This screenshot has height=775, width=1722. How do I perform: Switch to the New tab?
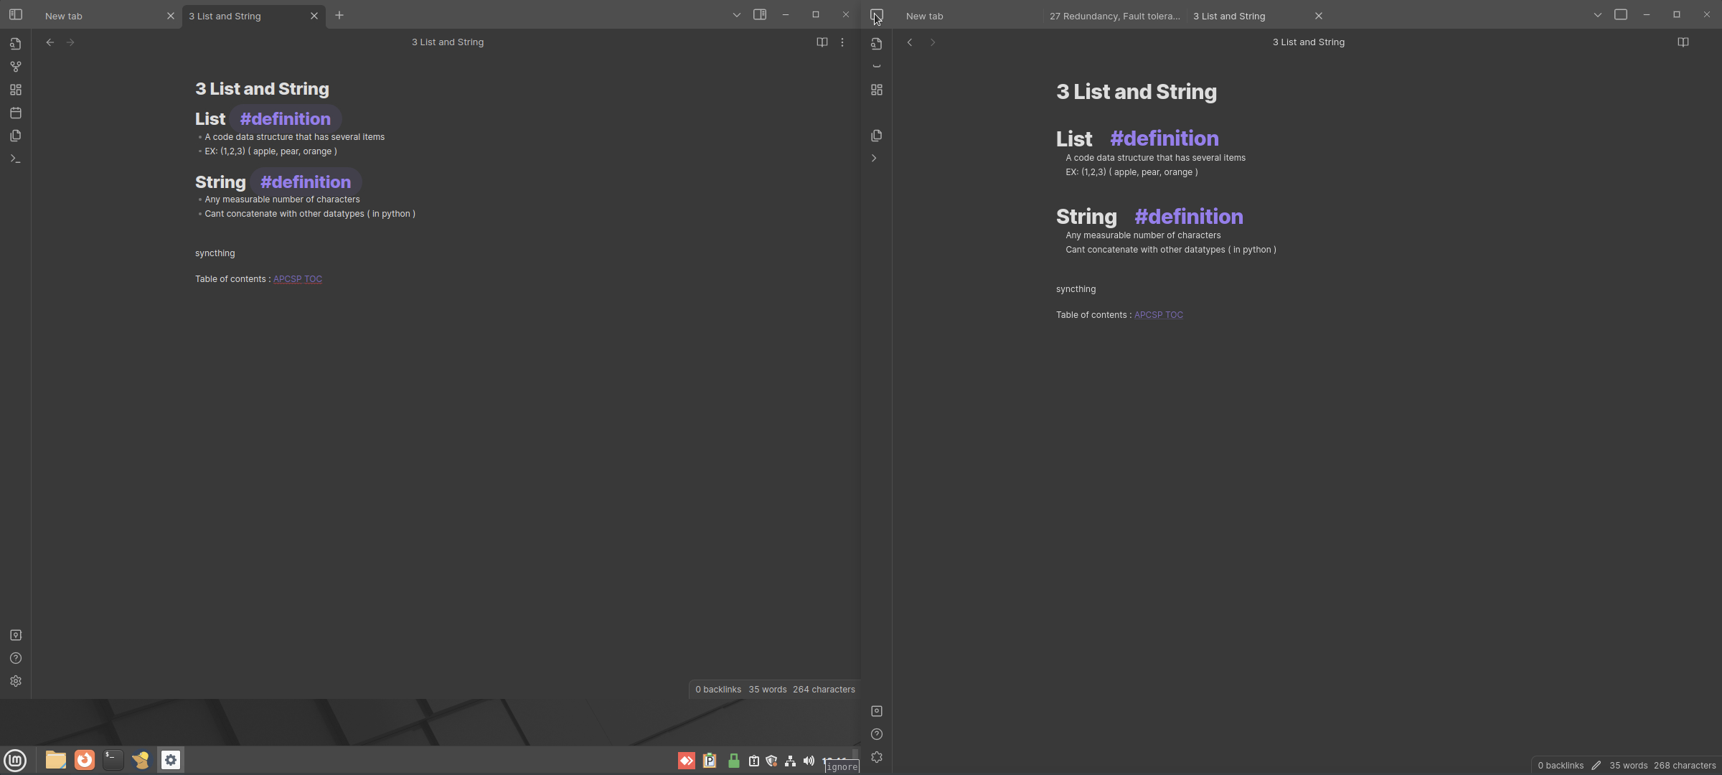(x=63, y=16)
